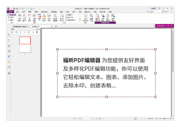Screen dimensions: 181x127
Task: Click the zoom out minus button
Action: pyautogui.click(x=157, y=119)
